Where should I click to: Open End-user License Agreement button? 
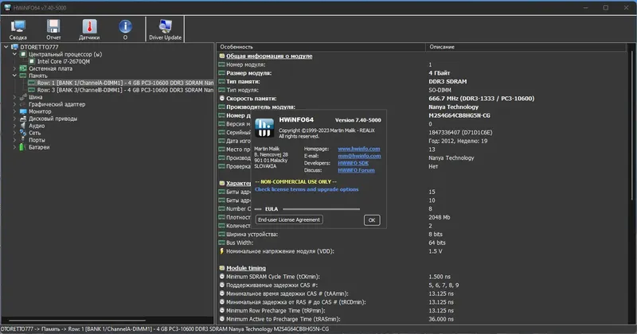point(289,219)
